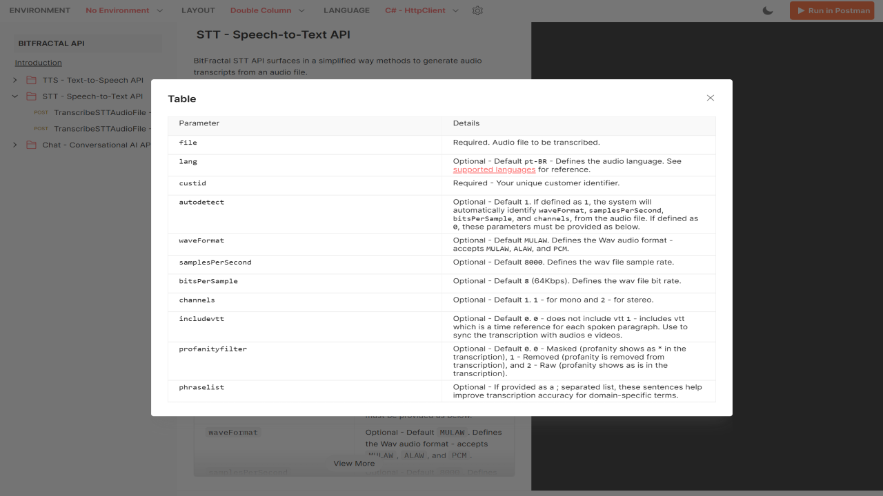Click 'for mono and 2 - for stereo' cell

(579, 302)
